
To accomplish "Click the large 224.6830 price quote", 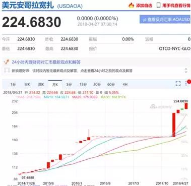I will (x=32, y=22).
